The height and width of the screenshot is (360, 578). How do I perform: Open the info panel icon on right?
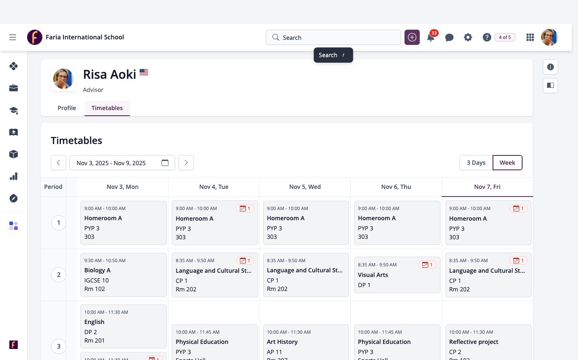(550, 67)
